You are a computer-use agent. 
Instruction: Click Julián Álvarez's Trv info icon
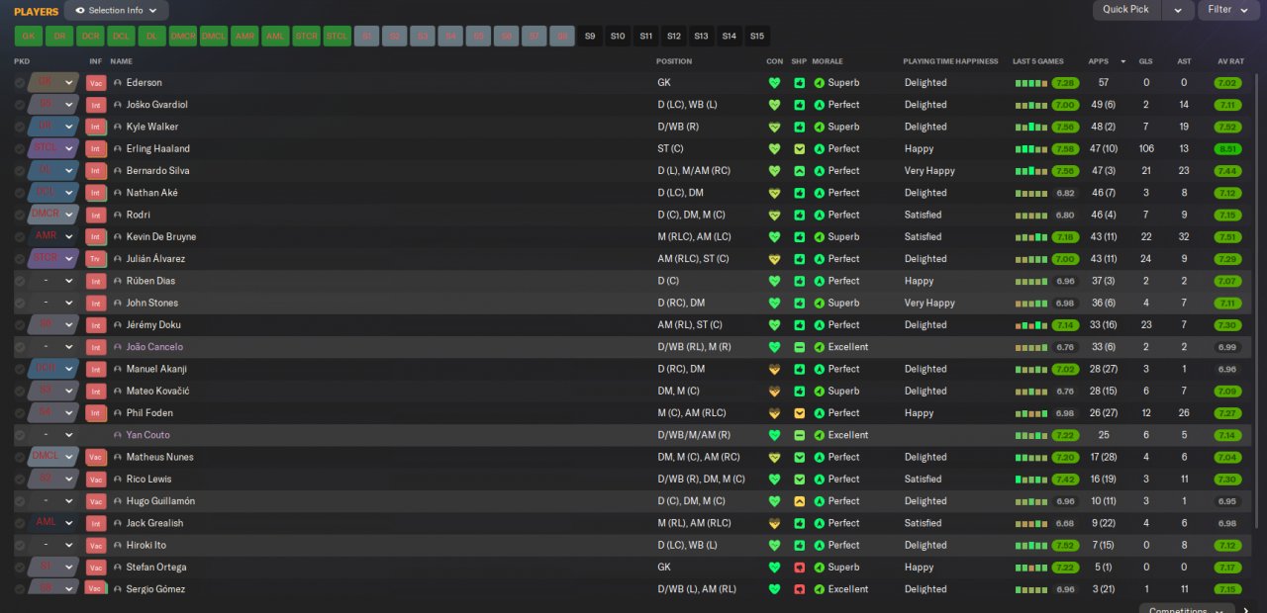[96, 259]
